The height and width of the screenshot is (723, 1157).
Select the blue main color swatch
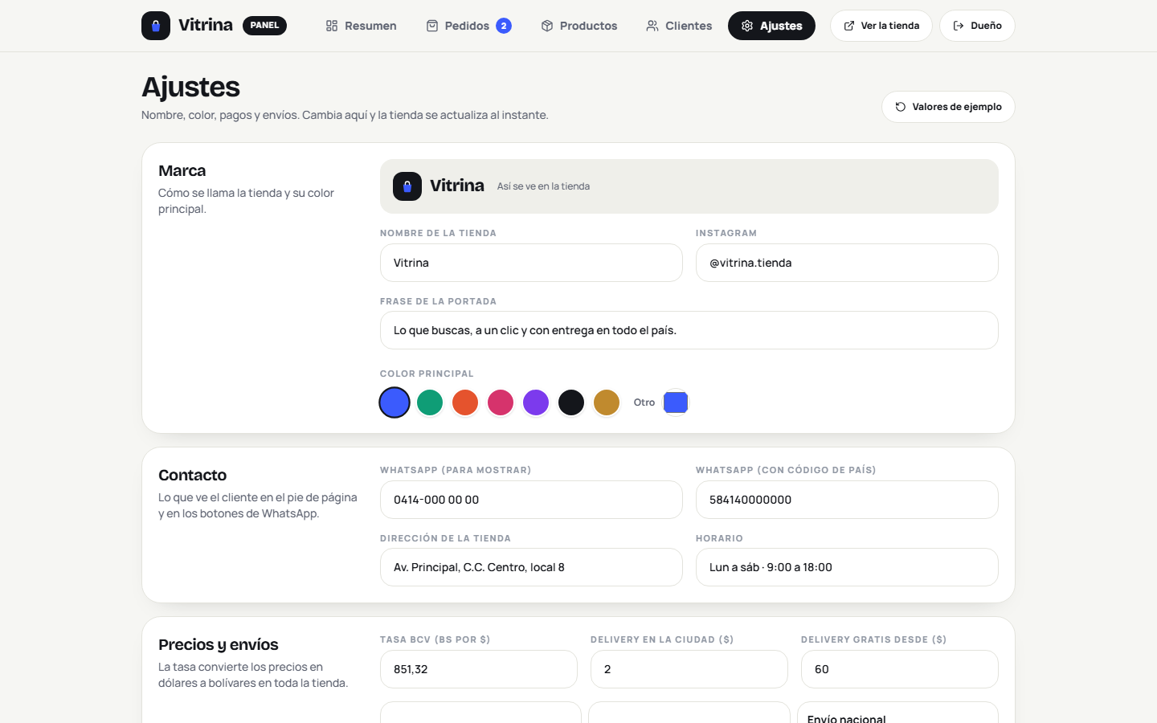(x=395, y=402)
